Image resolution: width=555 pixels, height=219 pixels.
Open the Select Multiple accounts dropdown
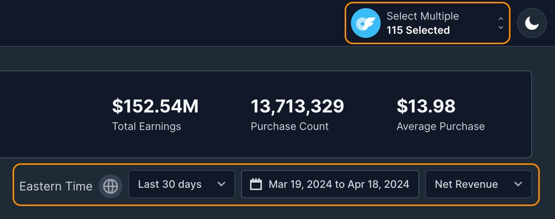point(428,23)
